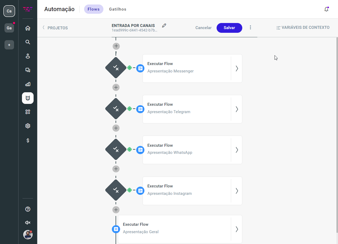Open Variáveis de Contexto panel
The image size is (338, 244).
[303, 27]
